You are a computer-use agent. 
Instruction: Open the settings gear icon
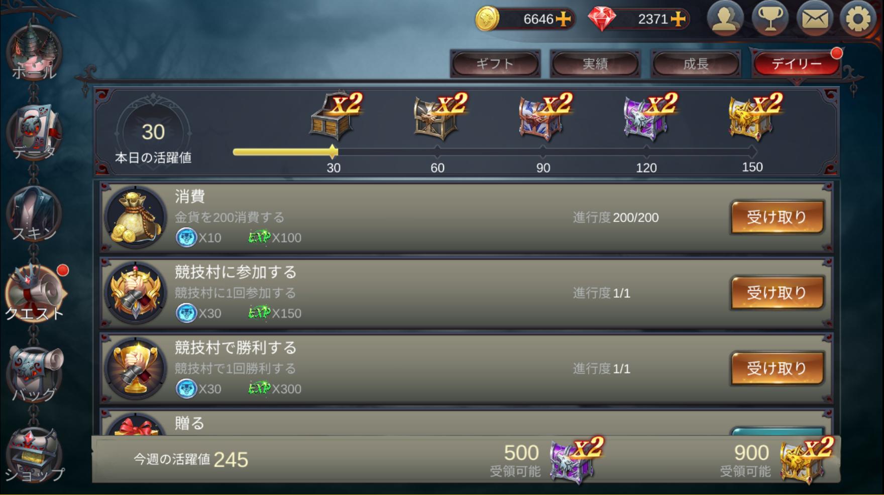[x=858, y=19]
